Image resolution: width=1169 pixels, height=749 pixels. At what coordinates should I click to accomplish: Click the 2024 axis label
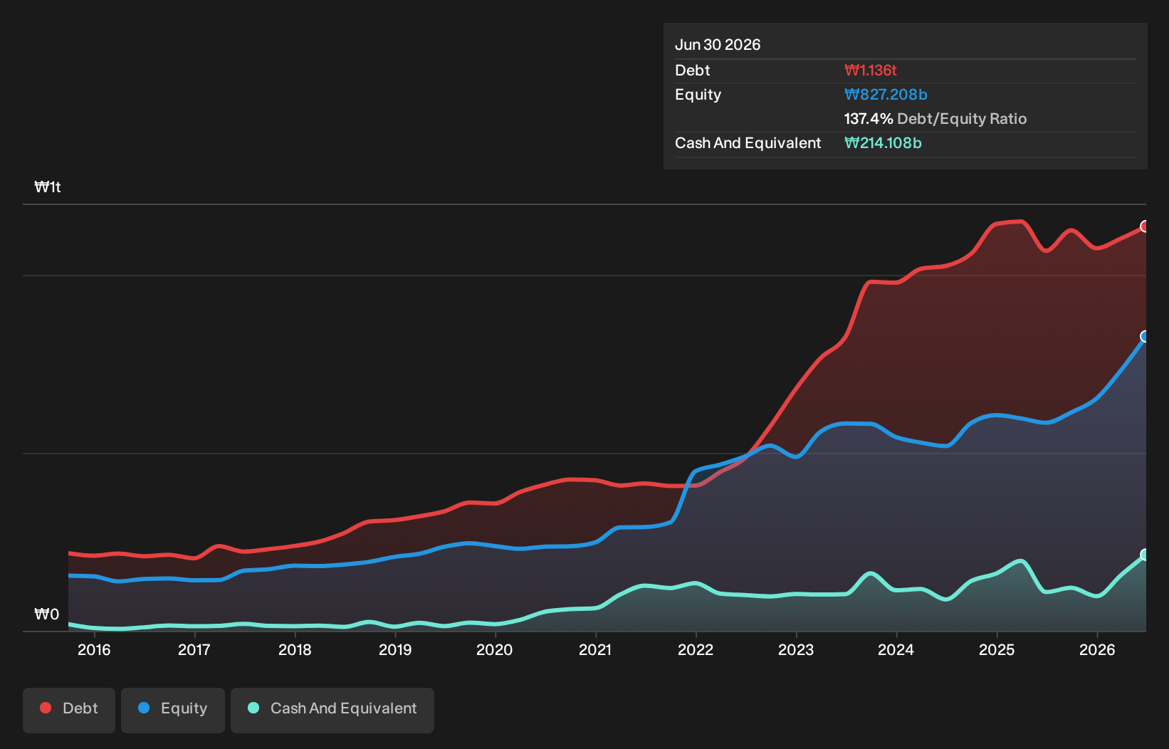point(896,649)
